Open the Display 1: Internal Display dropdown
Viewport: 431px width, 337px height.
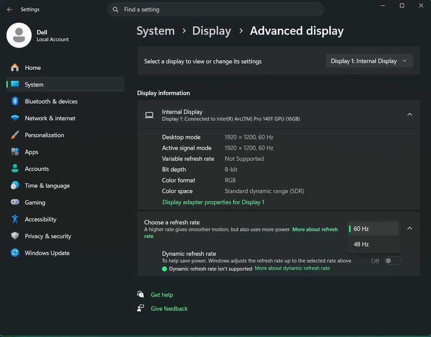point(369,61)
